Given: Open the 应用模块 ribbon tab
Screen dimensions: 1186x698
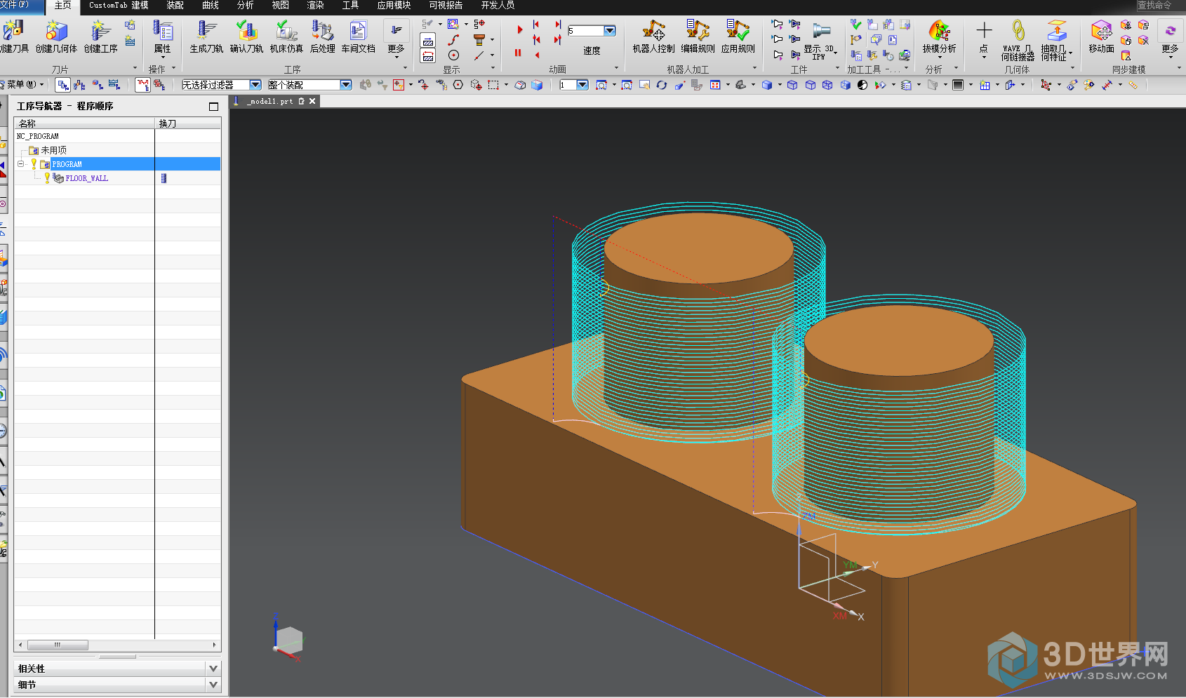Looking at the screenshot, I should [x=394, y=6].
